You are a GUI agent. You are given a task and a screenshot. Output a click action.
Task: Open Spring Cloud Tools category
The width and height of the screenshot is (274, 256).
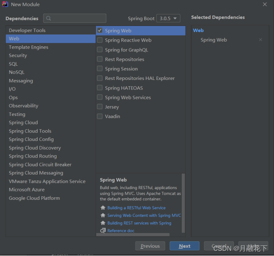51,131
